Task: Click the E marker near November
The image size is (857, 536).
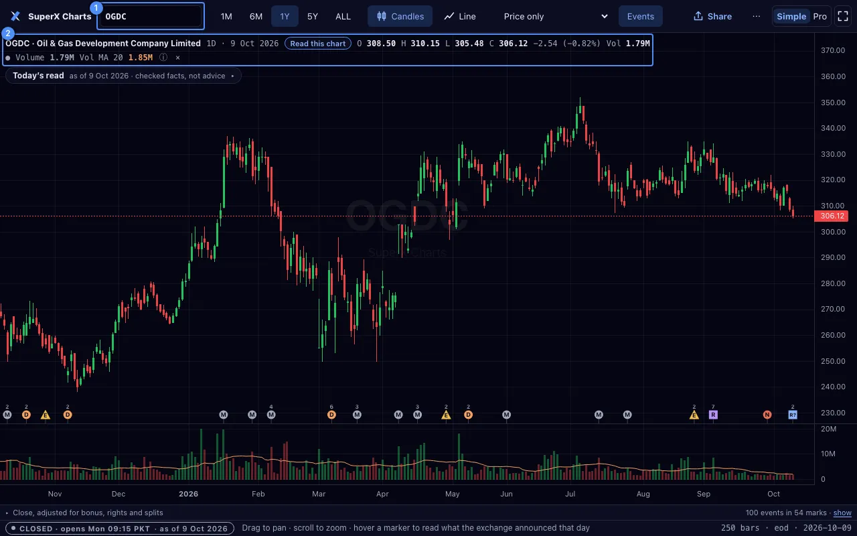Action: coord(46,415)
